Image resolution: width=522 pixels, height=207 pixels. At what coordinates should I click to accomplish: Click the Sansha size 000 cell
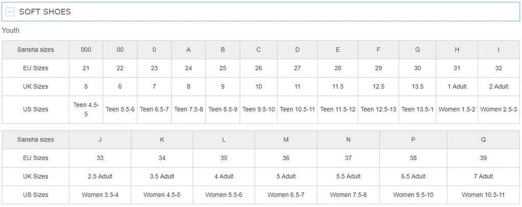(86, 50)
